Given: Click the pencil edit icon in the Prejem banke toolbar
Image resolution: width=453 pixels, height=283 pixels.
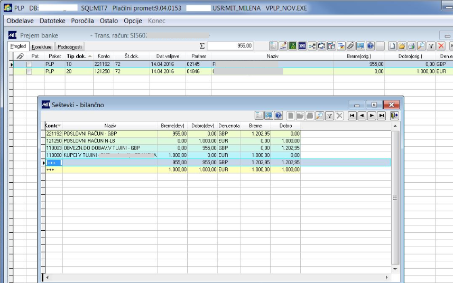Looking at the screenshot, I should [283, 45].
